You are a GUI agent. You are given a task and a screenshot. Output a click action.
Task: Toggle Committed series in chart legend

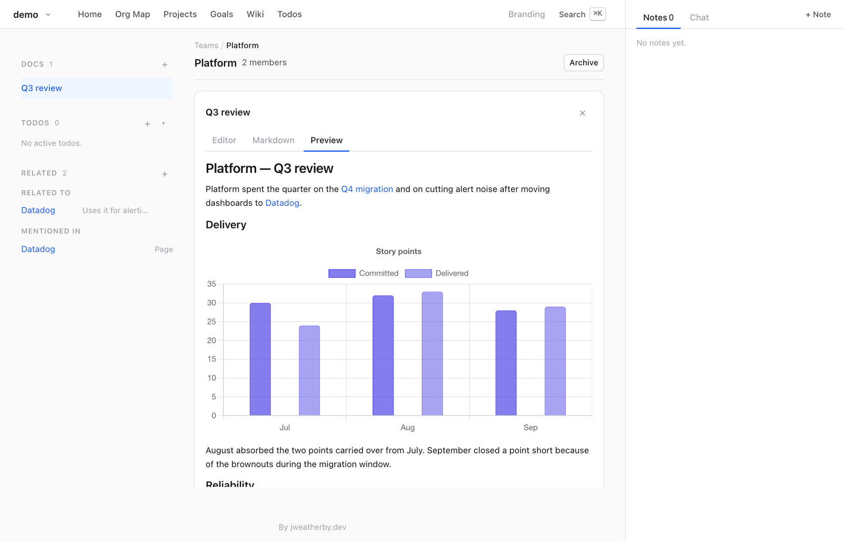(363, 273)
